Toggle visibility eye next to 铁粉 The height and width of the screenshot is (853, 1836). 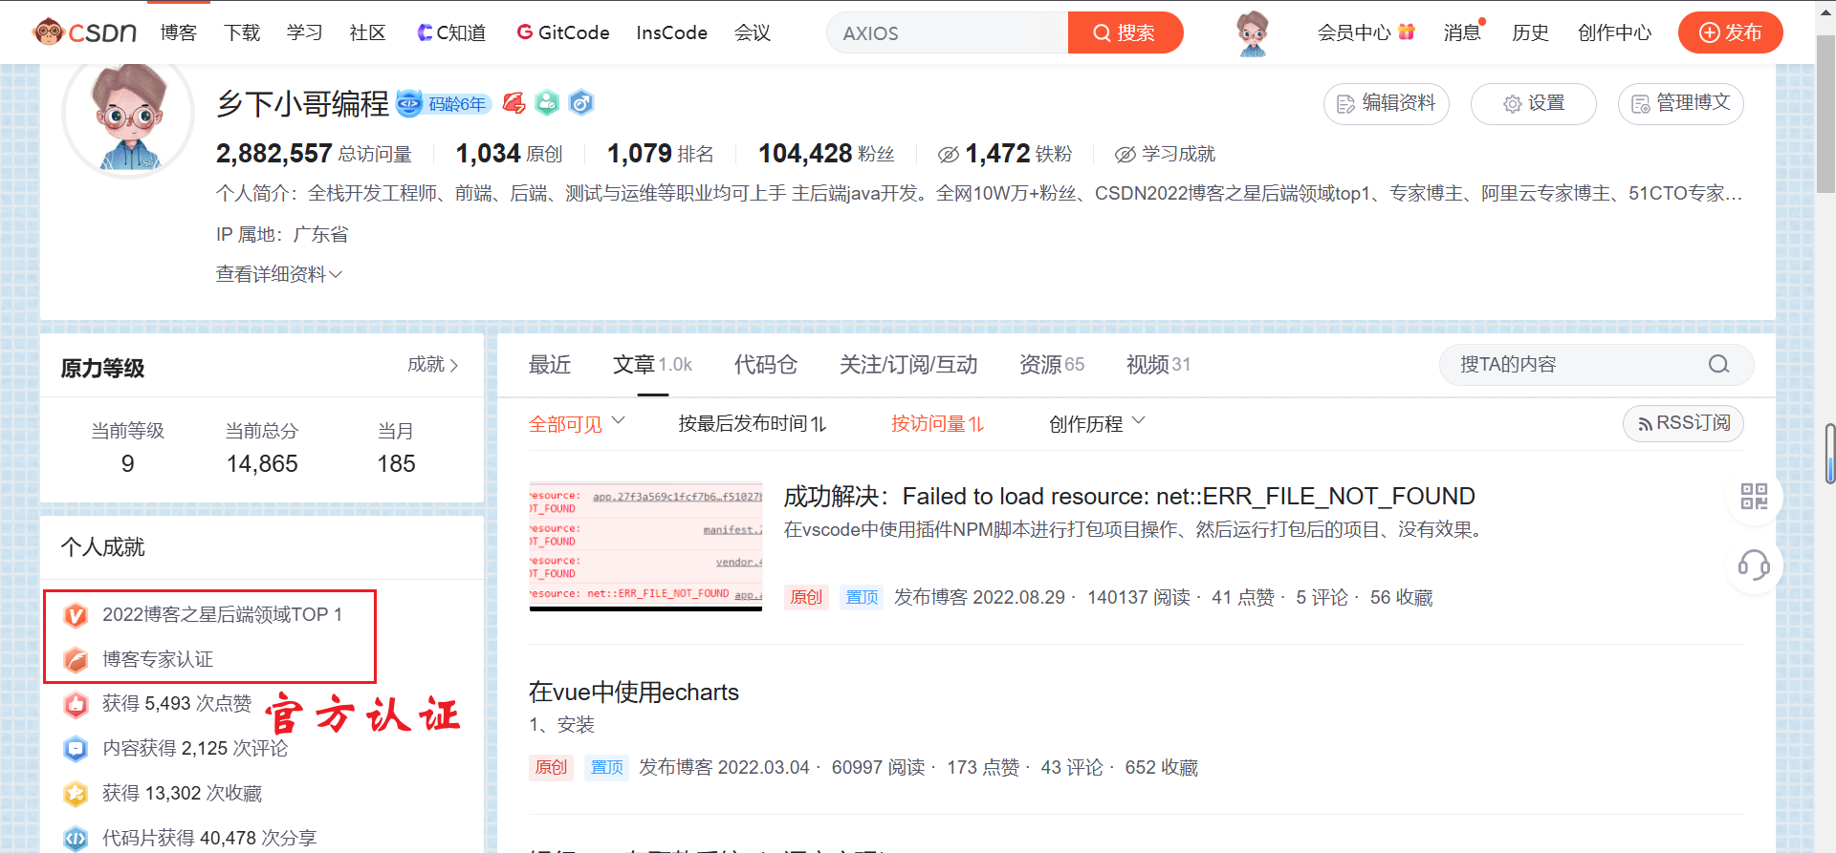pos(948,155)
